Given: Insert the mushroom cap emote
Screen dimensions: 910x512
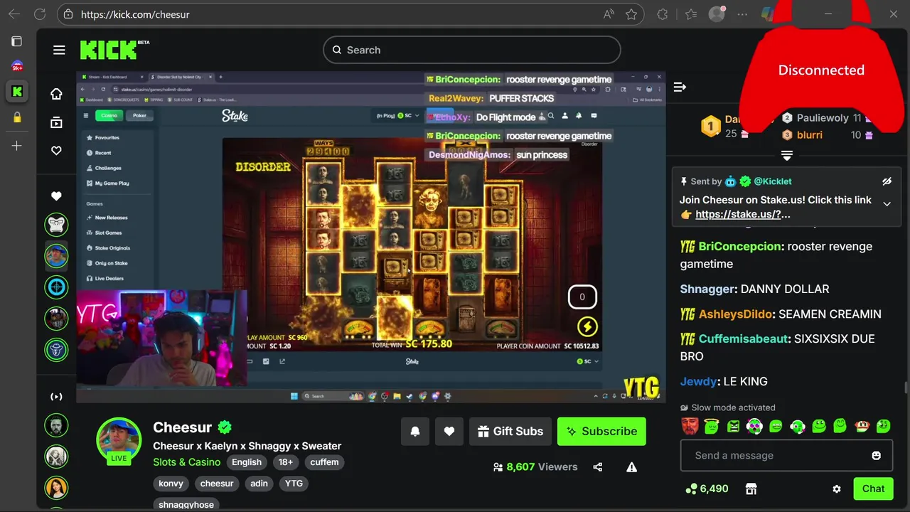Looking at the screenshot, I should pyautogui.click(x=862, y=426).
